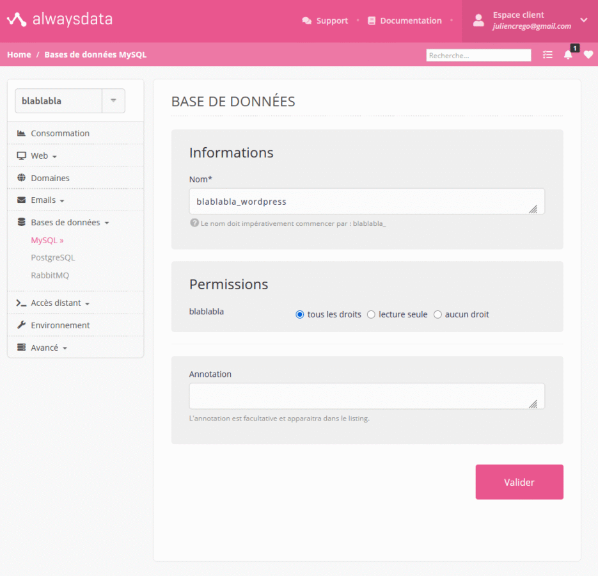Click the alwaysdata logo icon
Viewport: 598px width, 576px height.
coord(17,19)
